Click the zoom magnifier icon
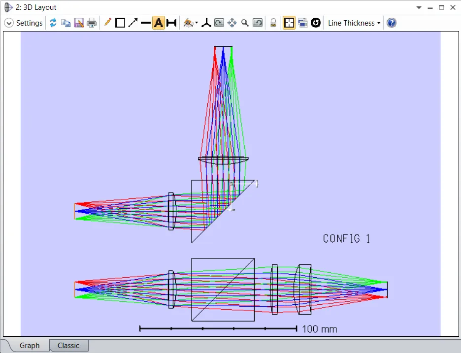This screenshot has height=353, width=461. click(245, 23)
